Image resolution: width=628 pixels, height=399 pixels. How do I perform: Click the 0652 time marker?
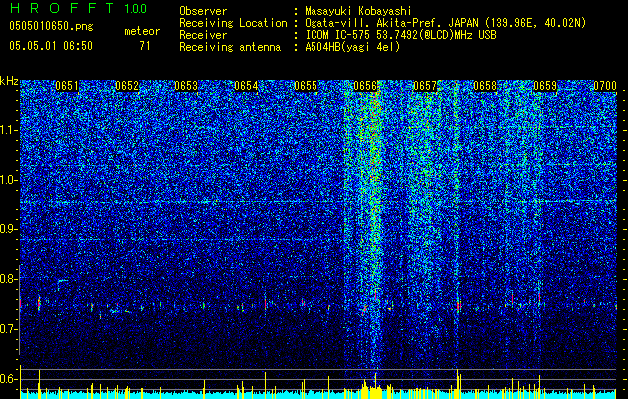(127, 86)
